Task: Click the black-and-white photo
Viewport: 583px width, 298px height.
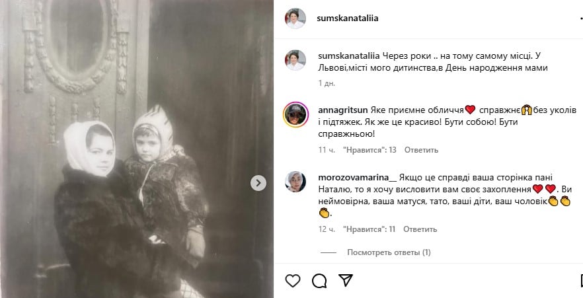Action: (x=137, y=149)
